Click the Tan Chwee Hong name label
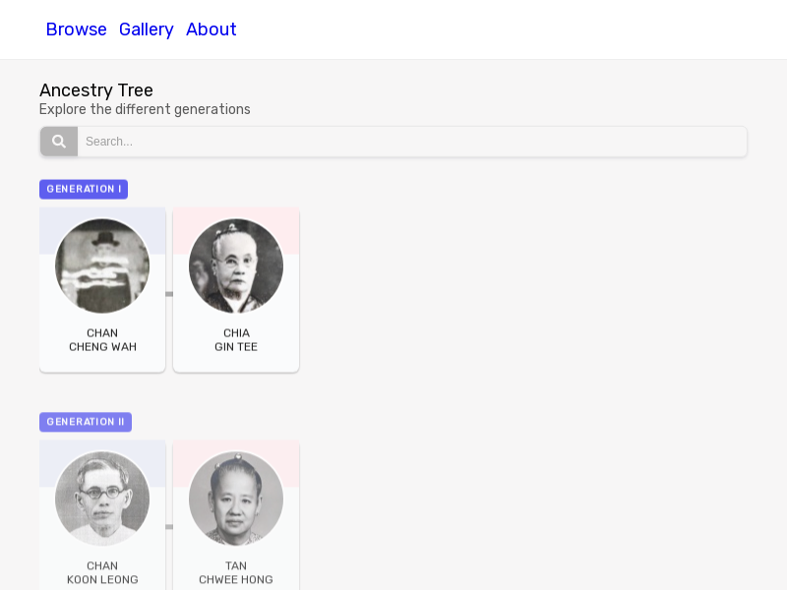Screen dimensions: 787x590 pos(236,572)
